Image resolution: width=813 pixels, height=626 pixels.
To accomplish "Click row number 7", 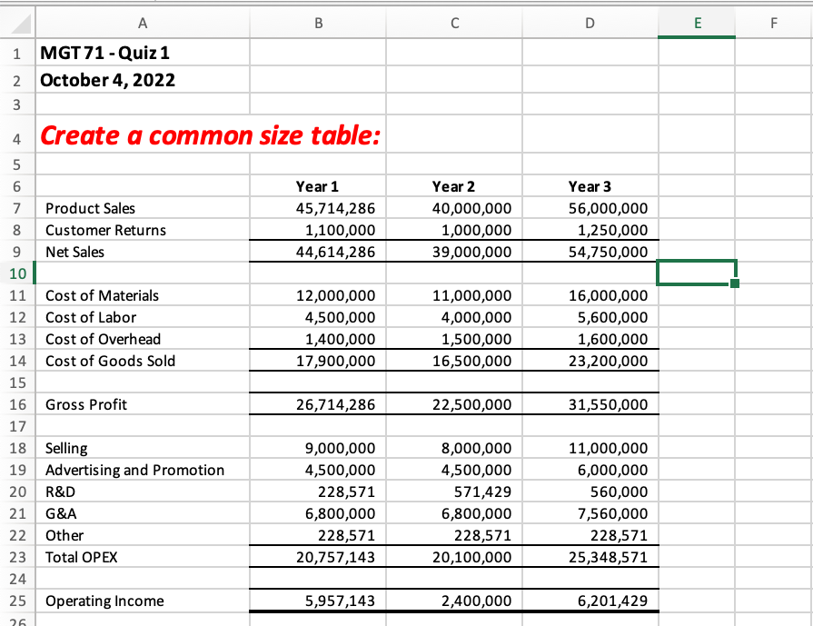I will pos(17,208).
